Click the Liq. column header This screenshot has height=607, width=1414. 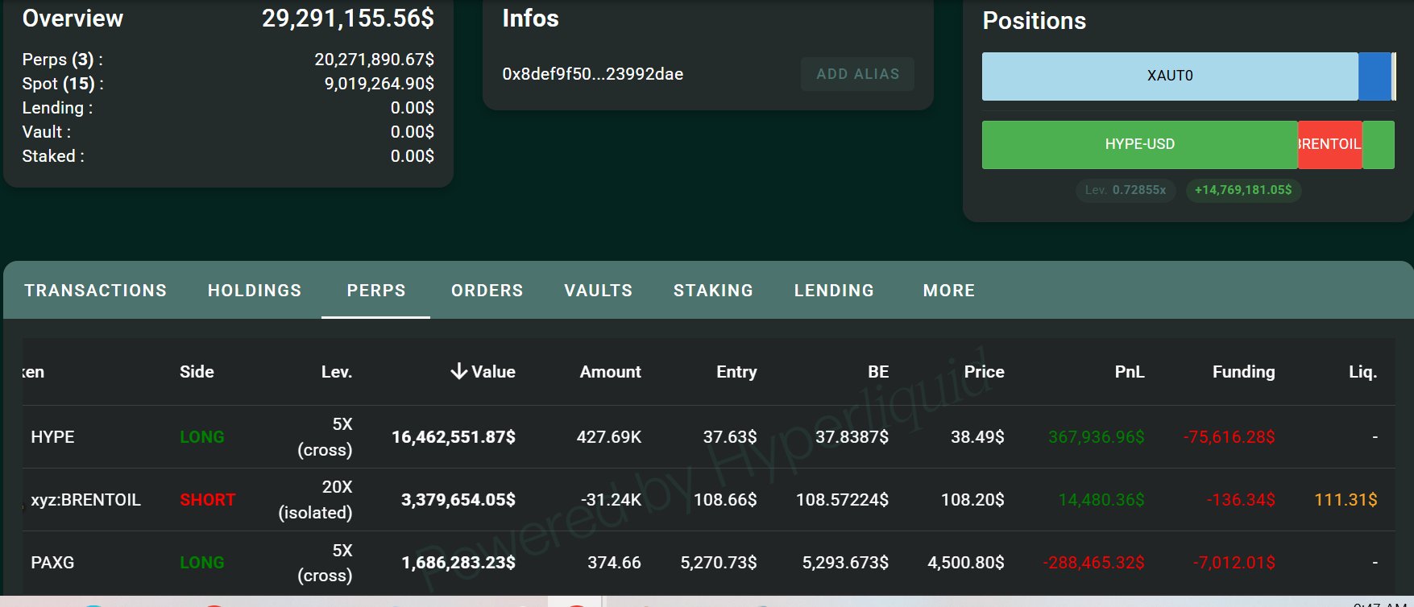click(1362, 372)
